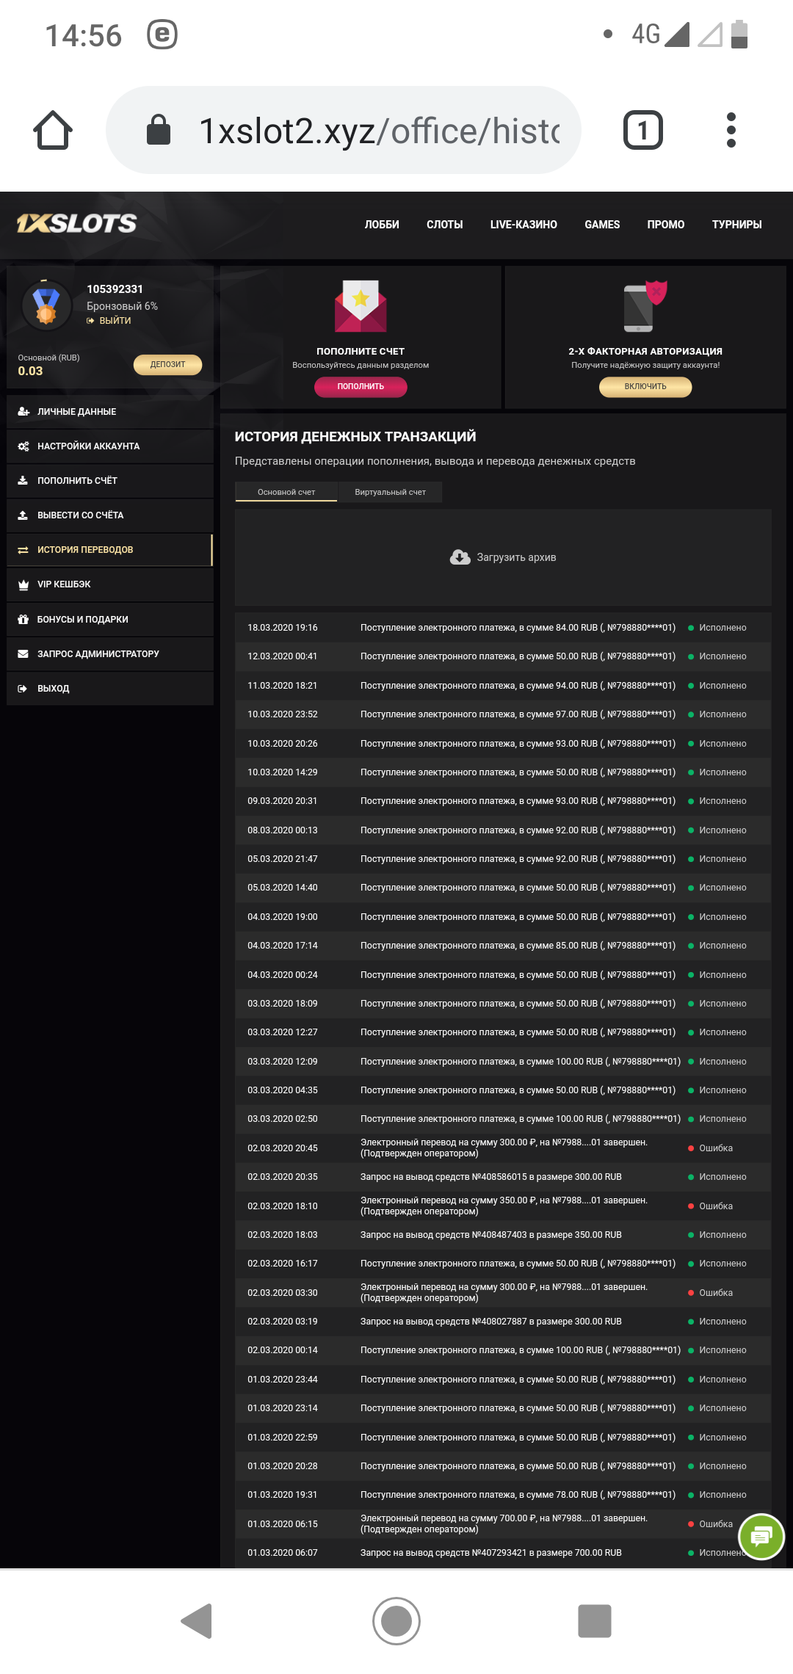Open the ТУРНИРЫ menu item
The width and height of the screenshot is (793, 1674).
point(736,225)
